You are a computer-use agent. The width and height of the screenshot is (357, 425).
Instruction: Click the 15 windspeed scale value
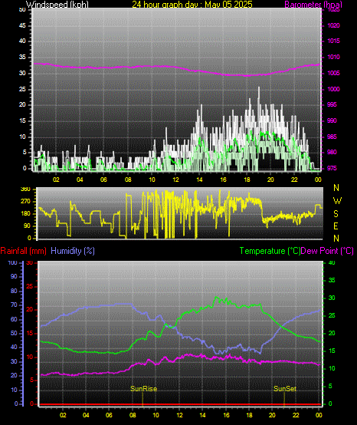(22, 120)
